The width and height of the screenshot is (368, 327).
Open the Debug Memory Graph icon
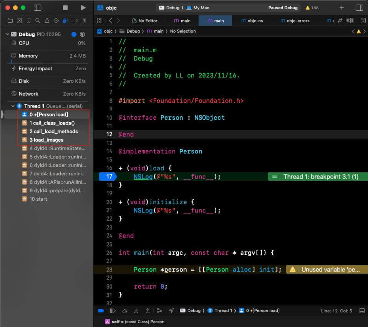pos(159,310)
